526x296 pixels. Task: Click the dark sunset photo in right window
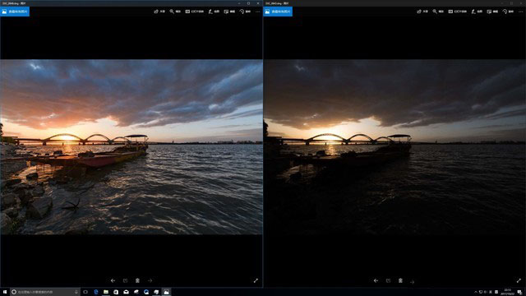tap(394, 147)
